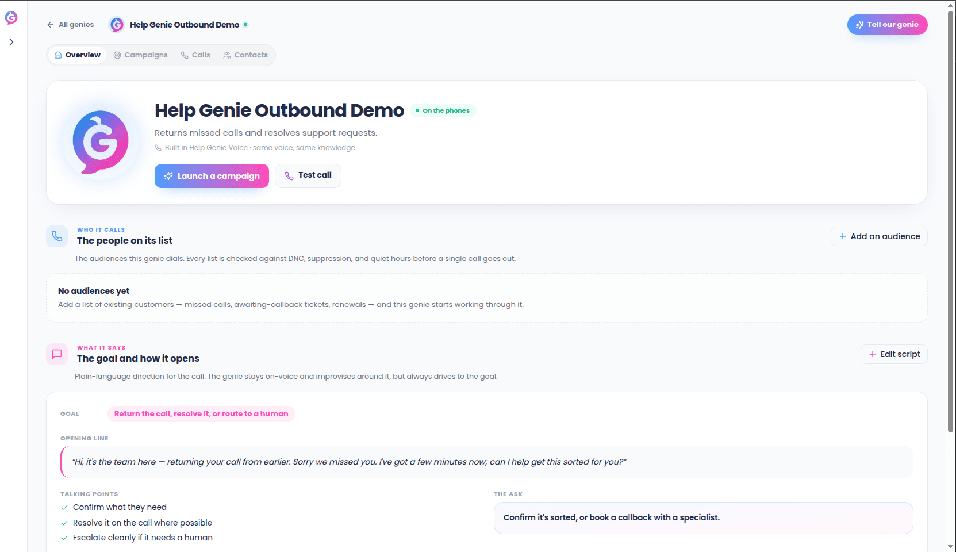956x552 pixels.
Task: Click the Help Genie logo in sidebar
Action: coord(11,18)
